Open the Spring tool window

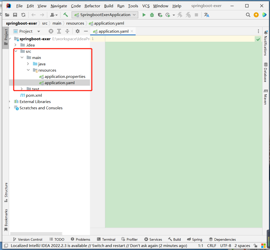tap(195, 239)
